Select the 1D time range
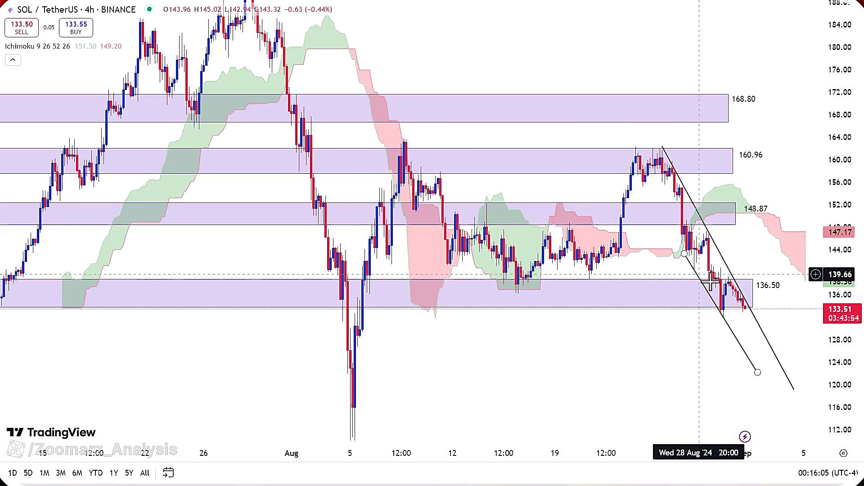 click(x=13, y=473)
